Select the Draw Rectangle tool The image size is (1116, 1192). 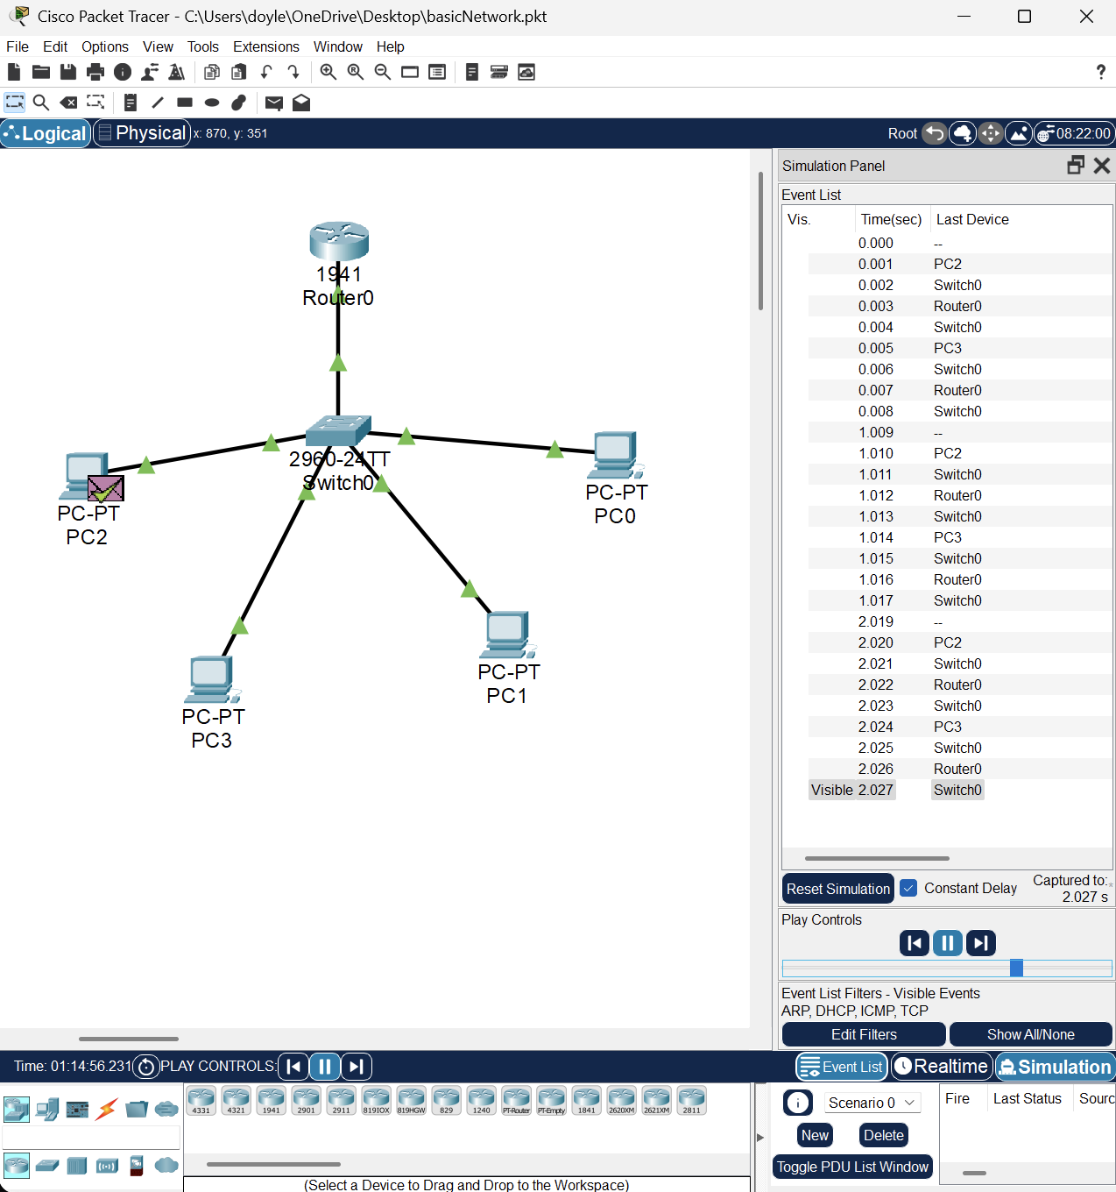[185, 103]
